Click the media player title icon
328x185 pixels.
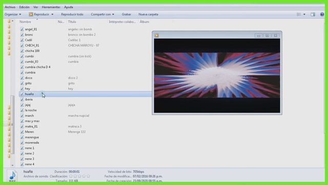coord(157,35)
